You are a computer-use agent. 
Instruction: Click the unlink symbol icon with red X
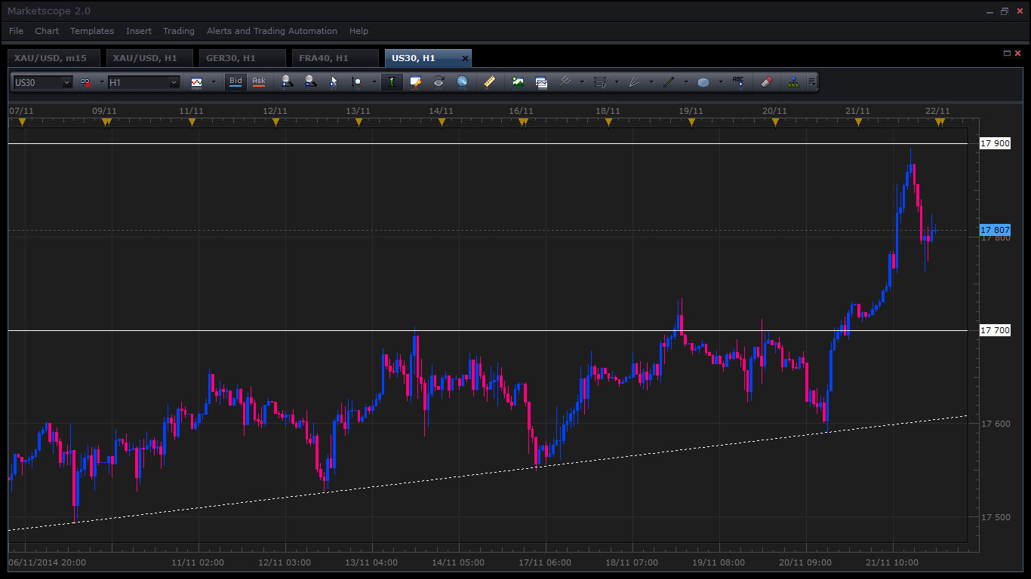85,82
